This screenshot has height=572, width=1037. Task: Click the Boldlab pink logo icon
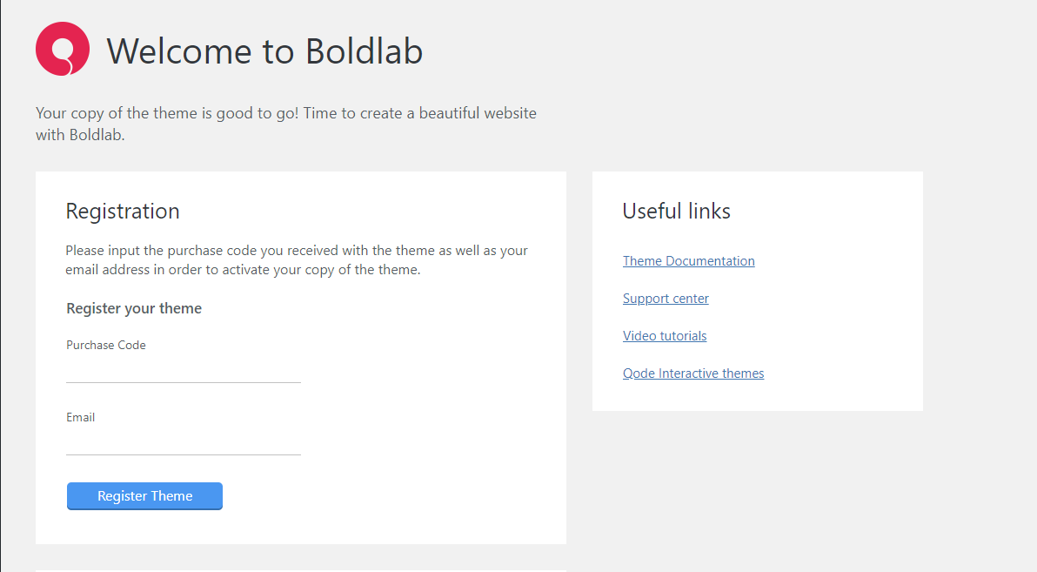[63, 49]
